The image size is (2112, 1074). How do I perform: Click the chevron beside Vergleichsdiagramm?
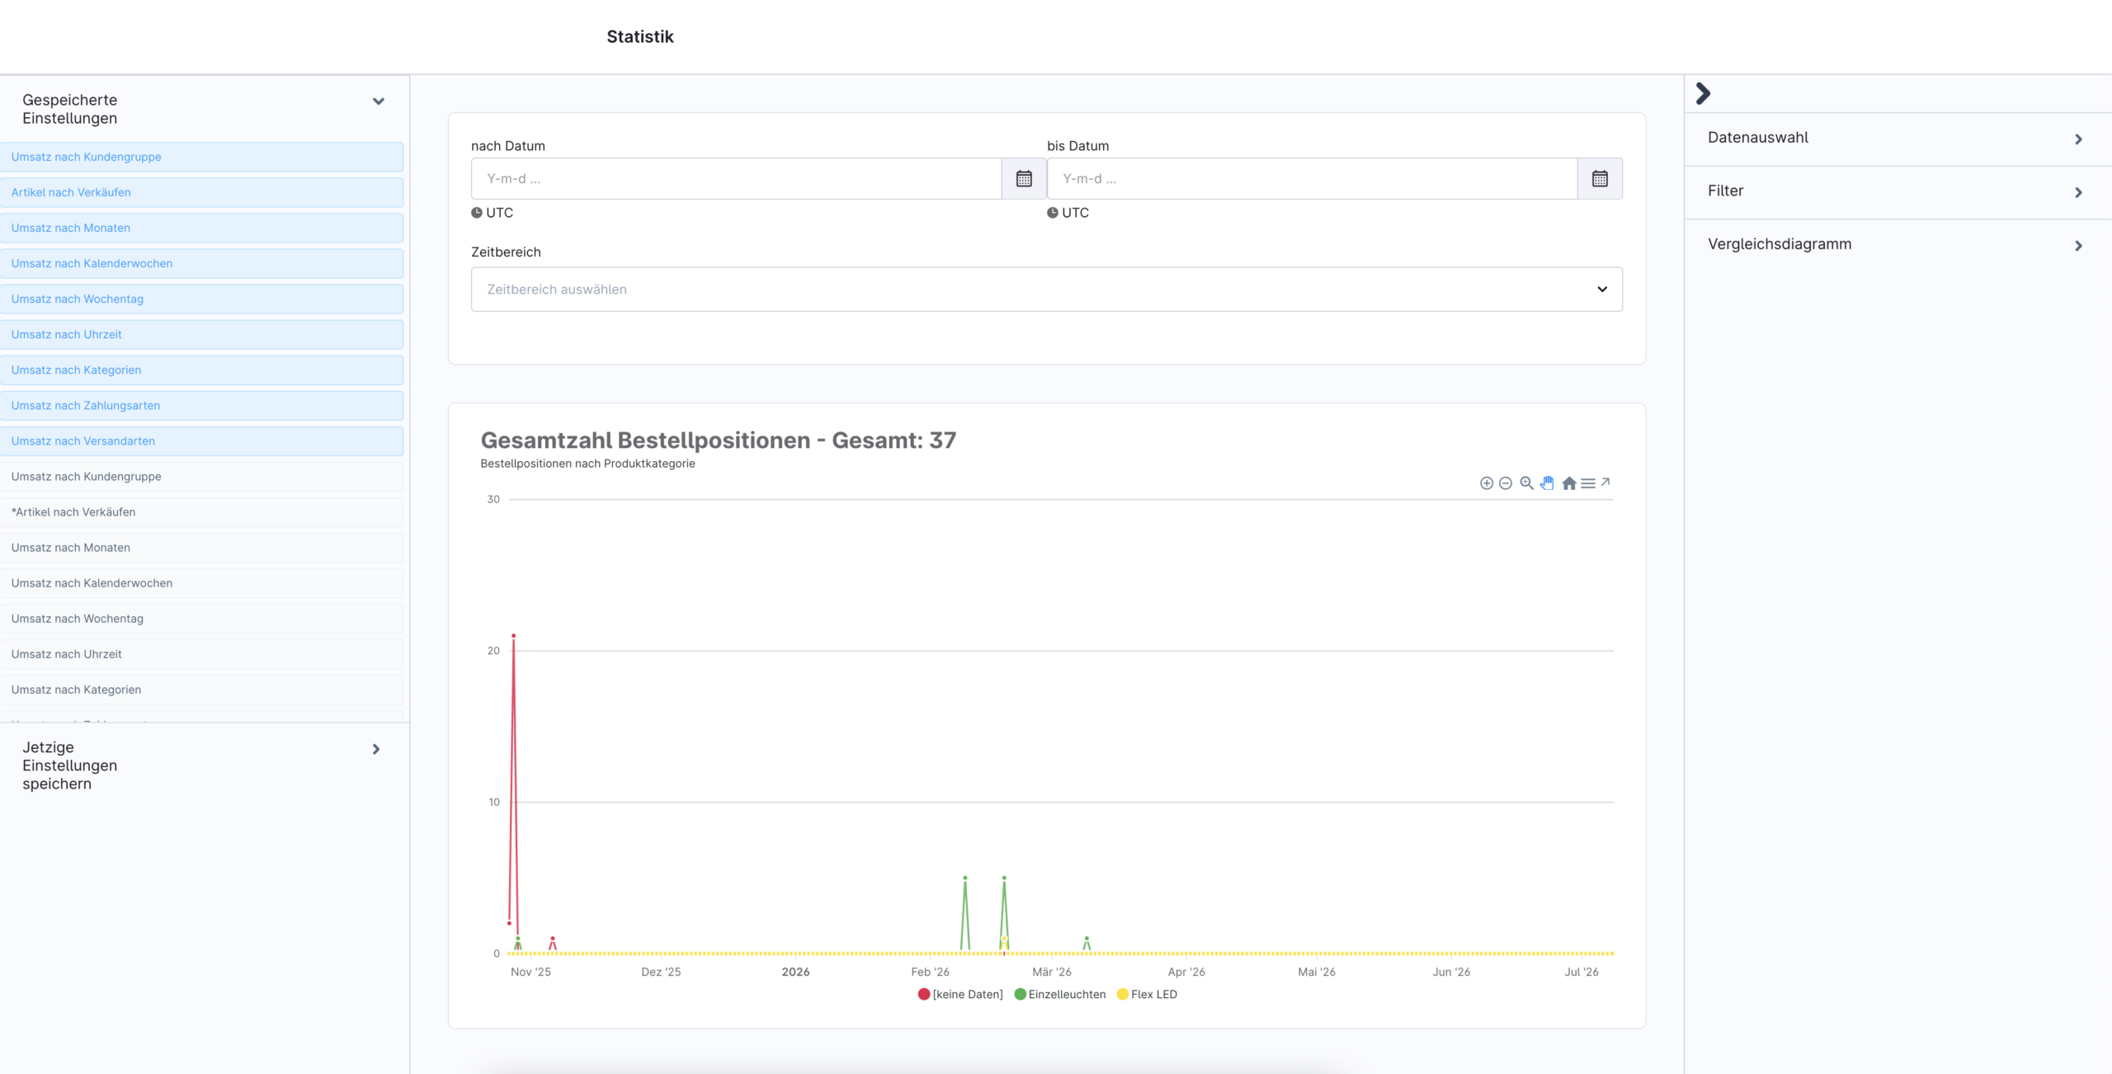[x=2078, y=246]
